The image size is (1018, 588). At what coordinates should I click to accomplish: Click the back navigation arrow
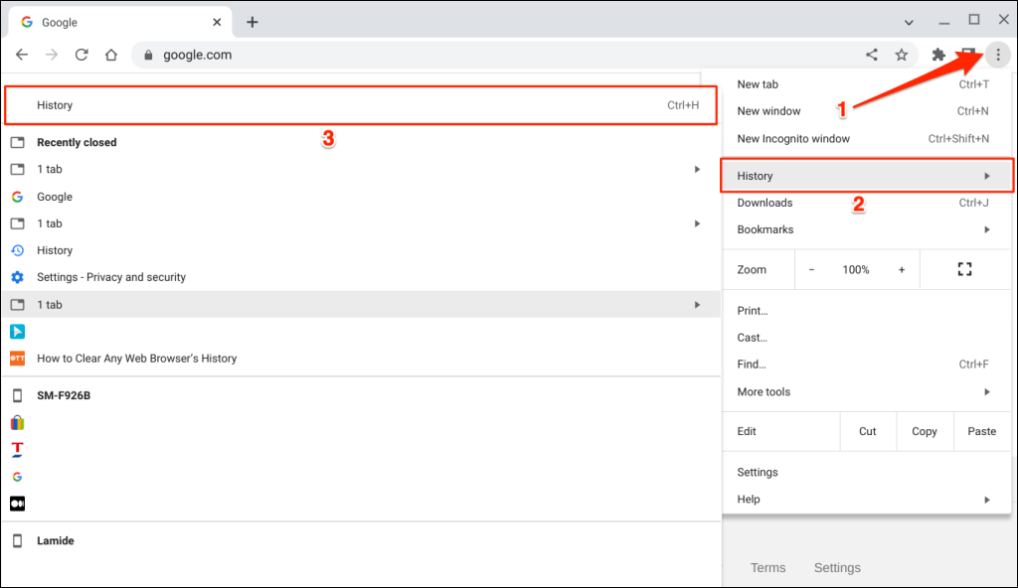[x=22, y=55]
